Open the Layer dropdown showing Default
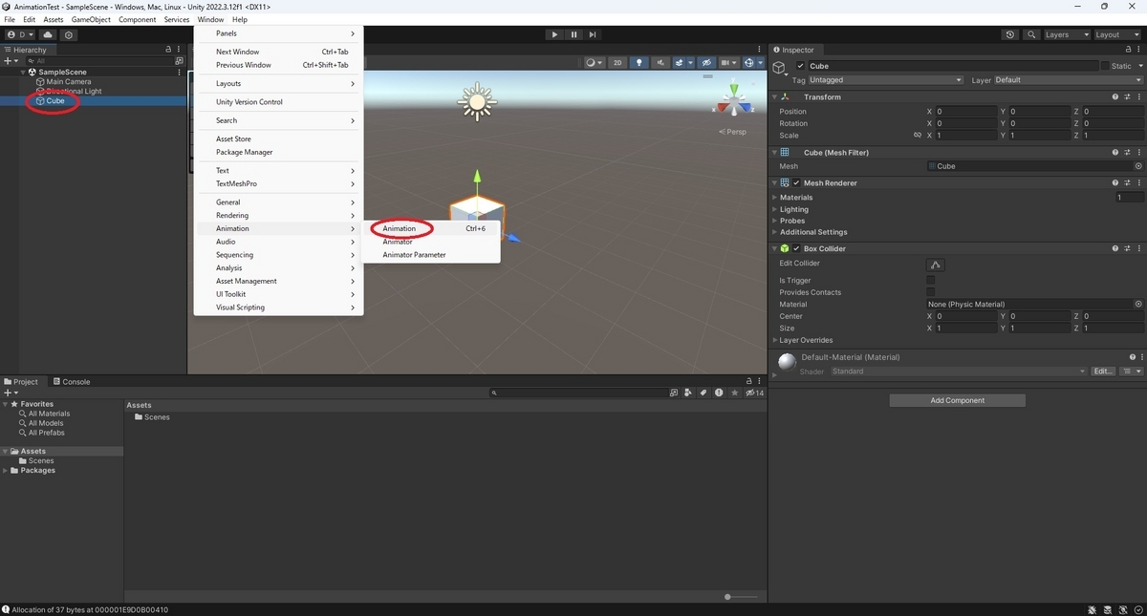The image size is (1147, 616). 1068,80
